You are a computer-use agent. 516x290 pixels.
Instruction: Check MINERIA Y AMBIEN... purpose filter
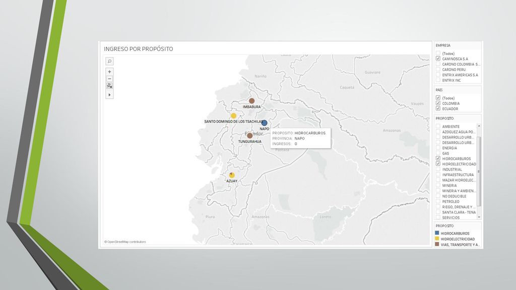438,191
